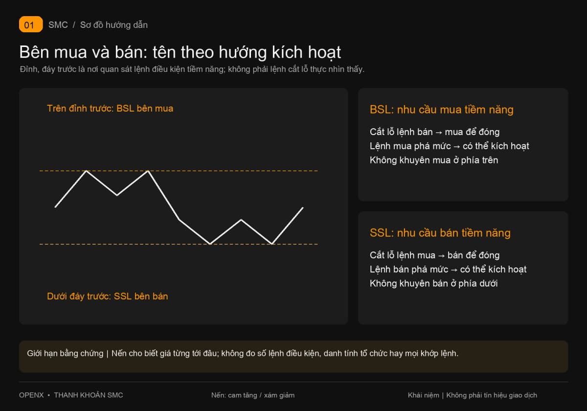
Task: Select the SMC breadcrumb label
Action: click(58, 25)
